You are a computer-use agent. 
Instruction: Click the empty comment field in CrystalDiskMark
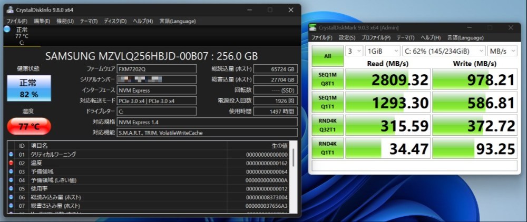[x=414, y=166]
